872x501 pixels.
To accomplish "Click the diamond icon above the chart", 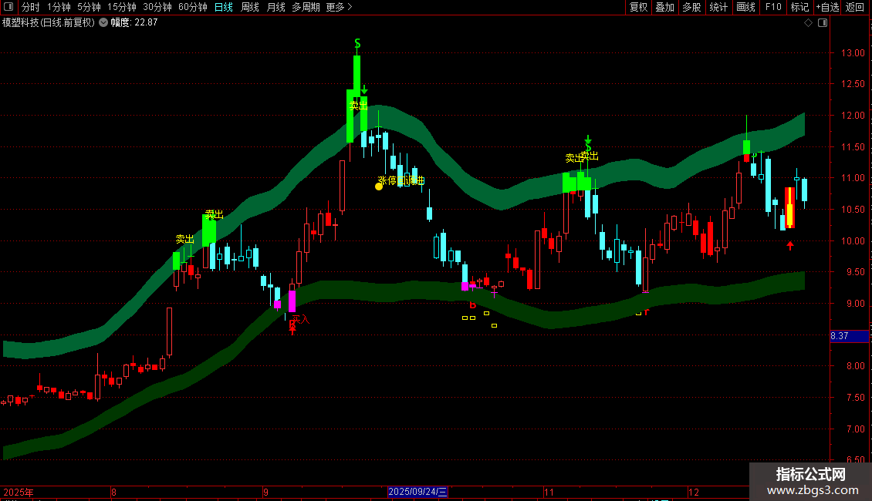I will click(x=809, y=23).
